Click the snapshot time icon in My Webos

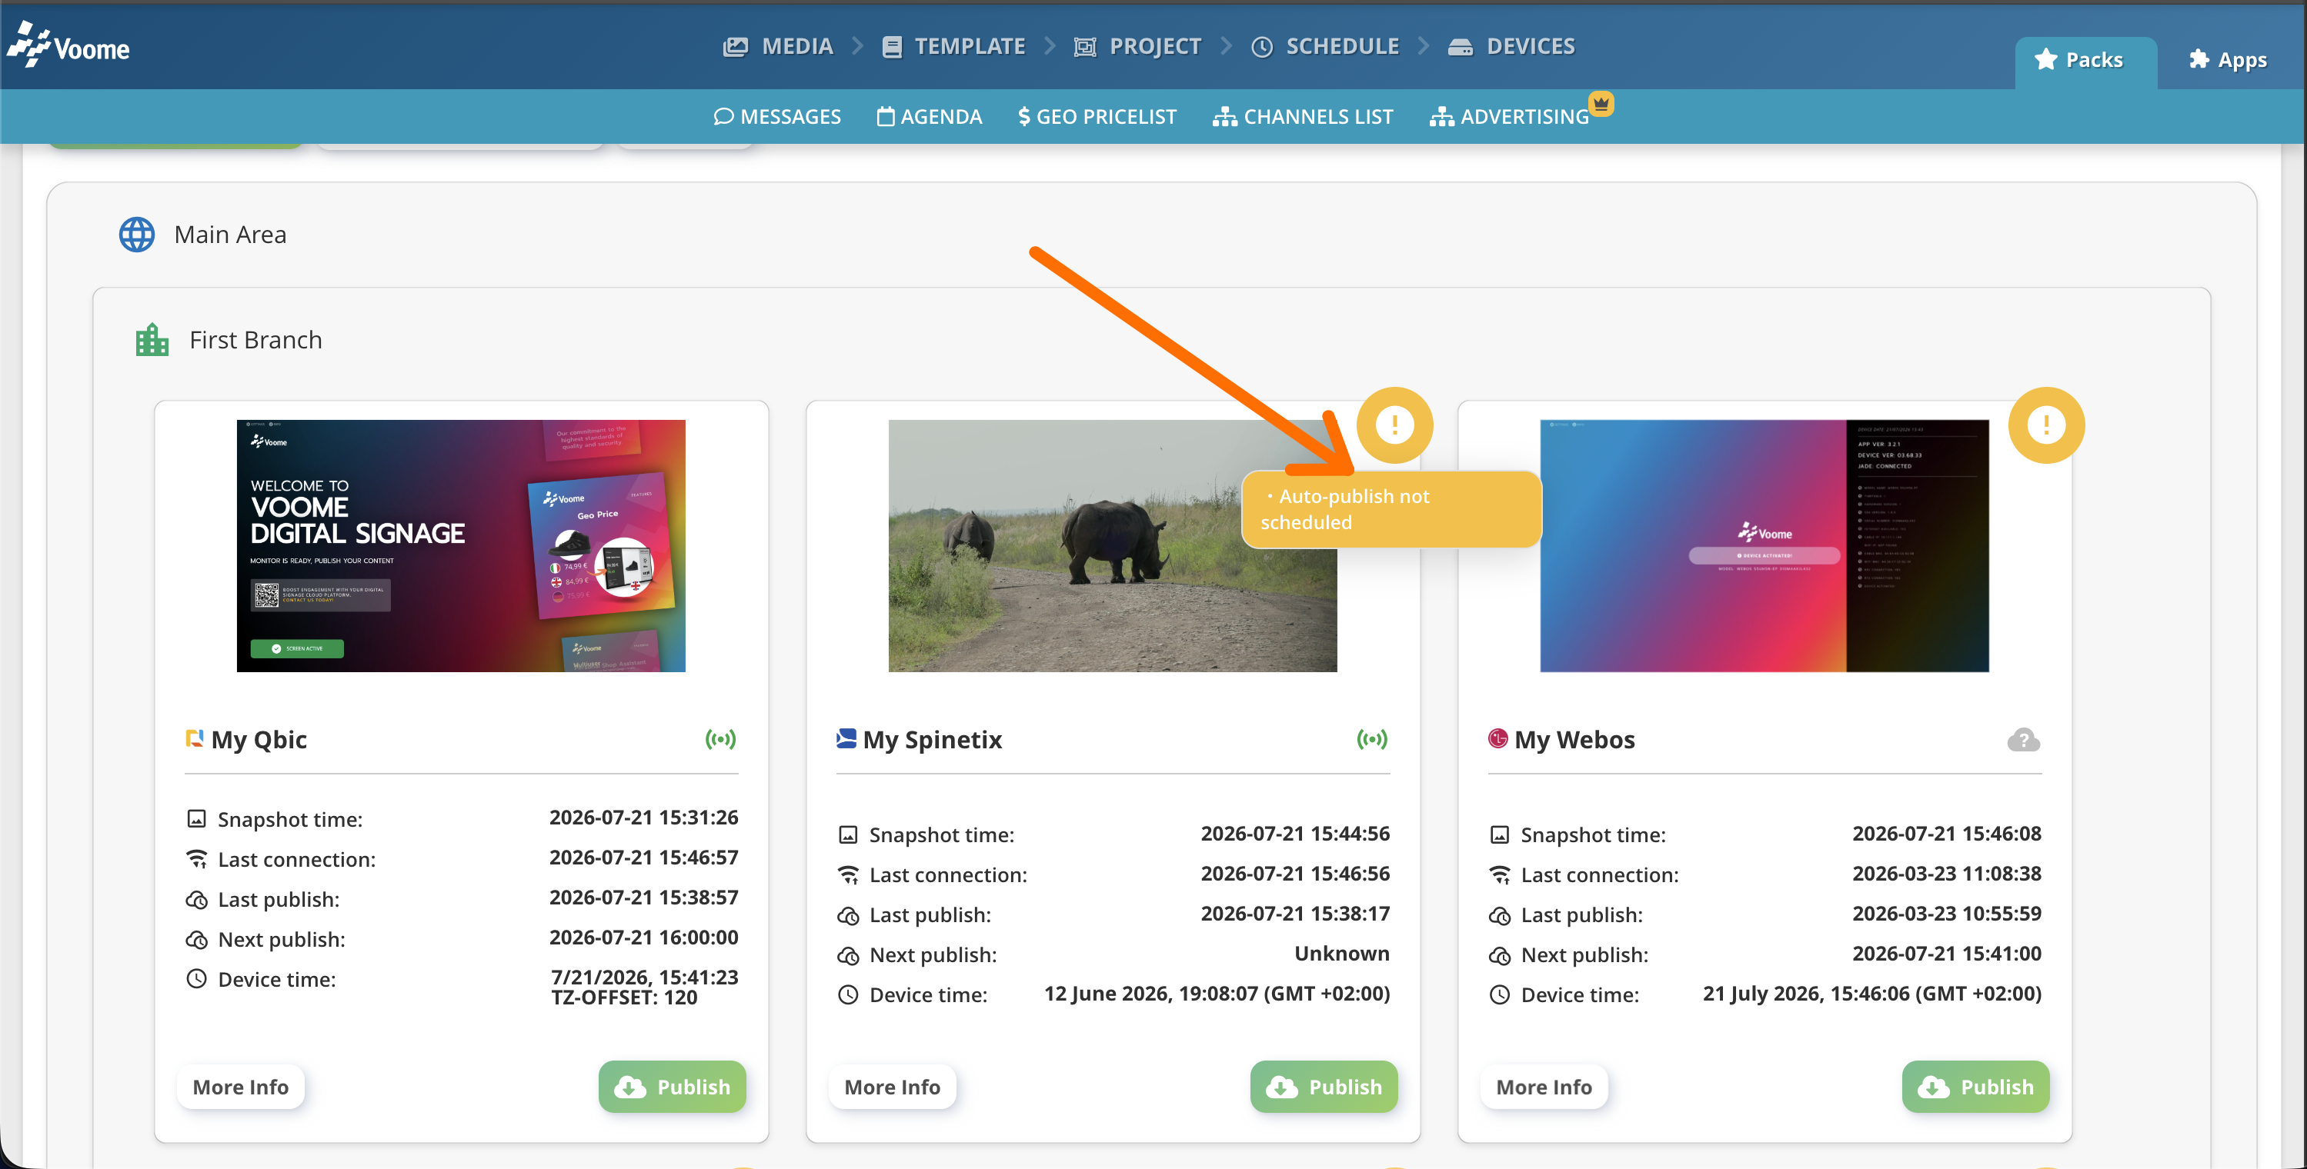click(x=1499, y=834)
